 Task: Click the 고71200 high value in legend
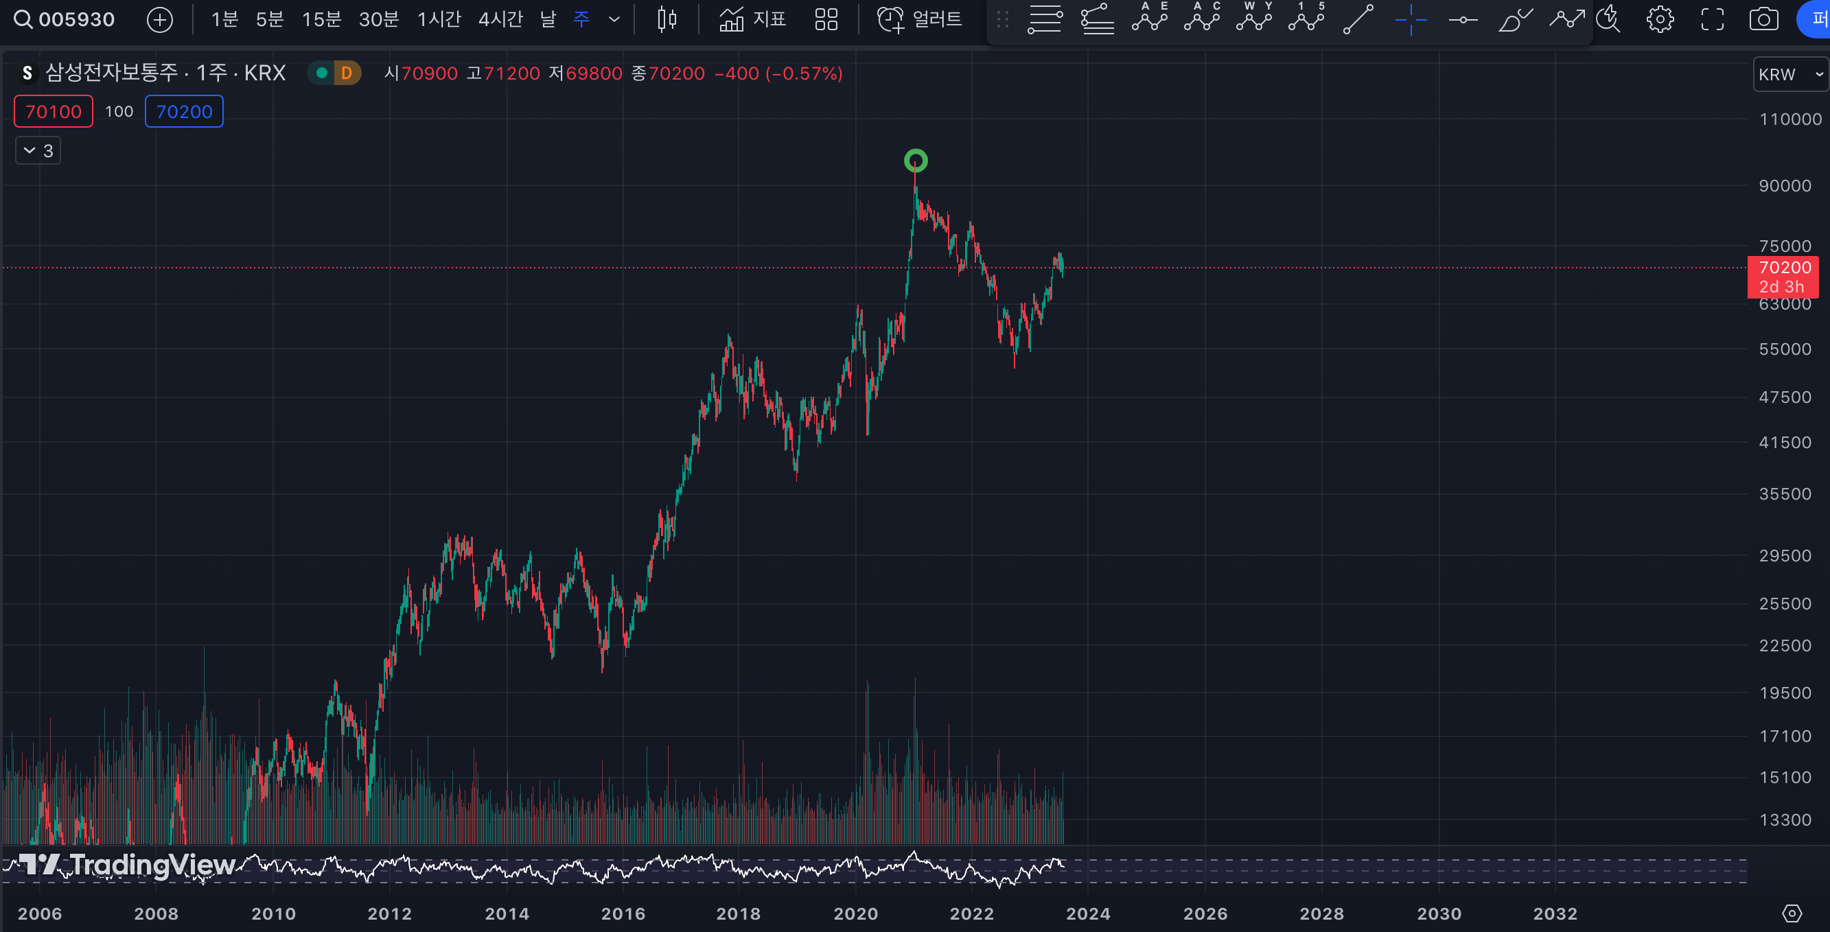[503, 73]
